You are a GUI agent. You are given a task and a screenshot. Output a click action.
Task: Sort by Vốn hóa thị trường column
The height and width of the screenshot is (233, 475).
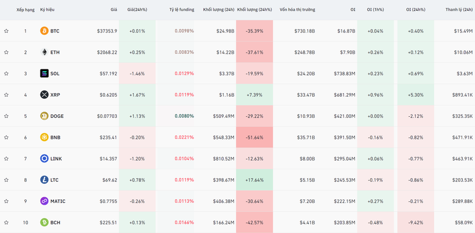tap(297, 10)
